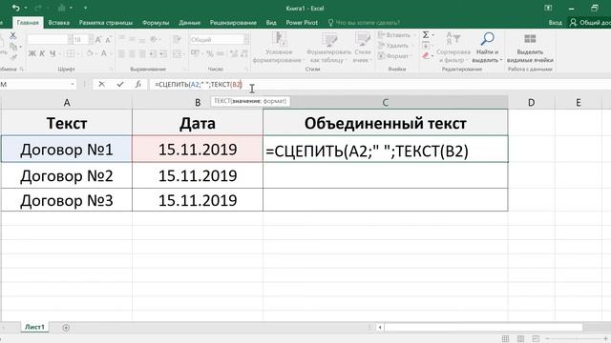Toggle italic formatting К
Viewport: 611px width, 343px height.
(x=42, y=53)
